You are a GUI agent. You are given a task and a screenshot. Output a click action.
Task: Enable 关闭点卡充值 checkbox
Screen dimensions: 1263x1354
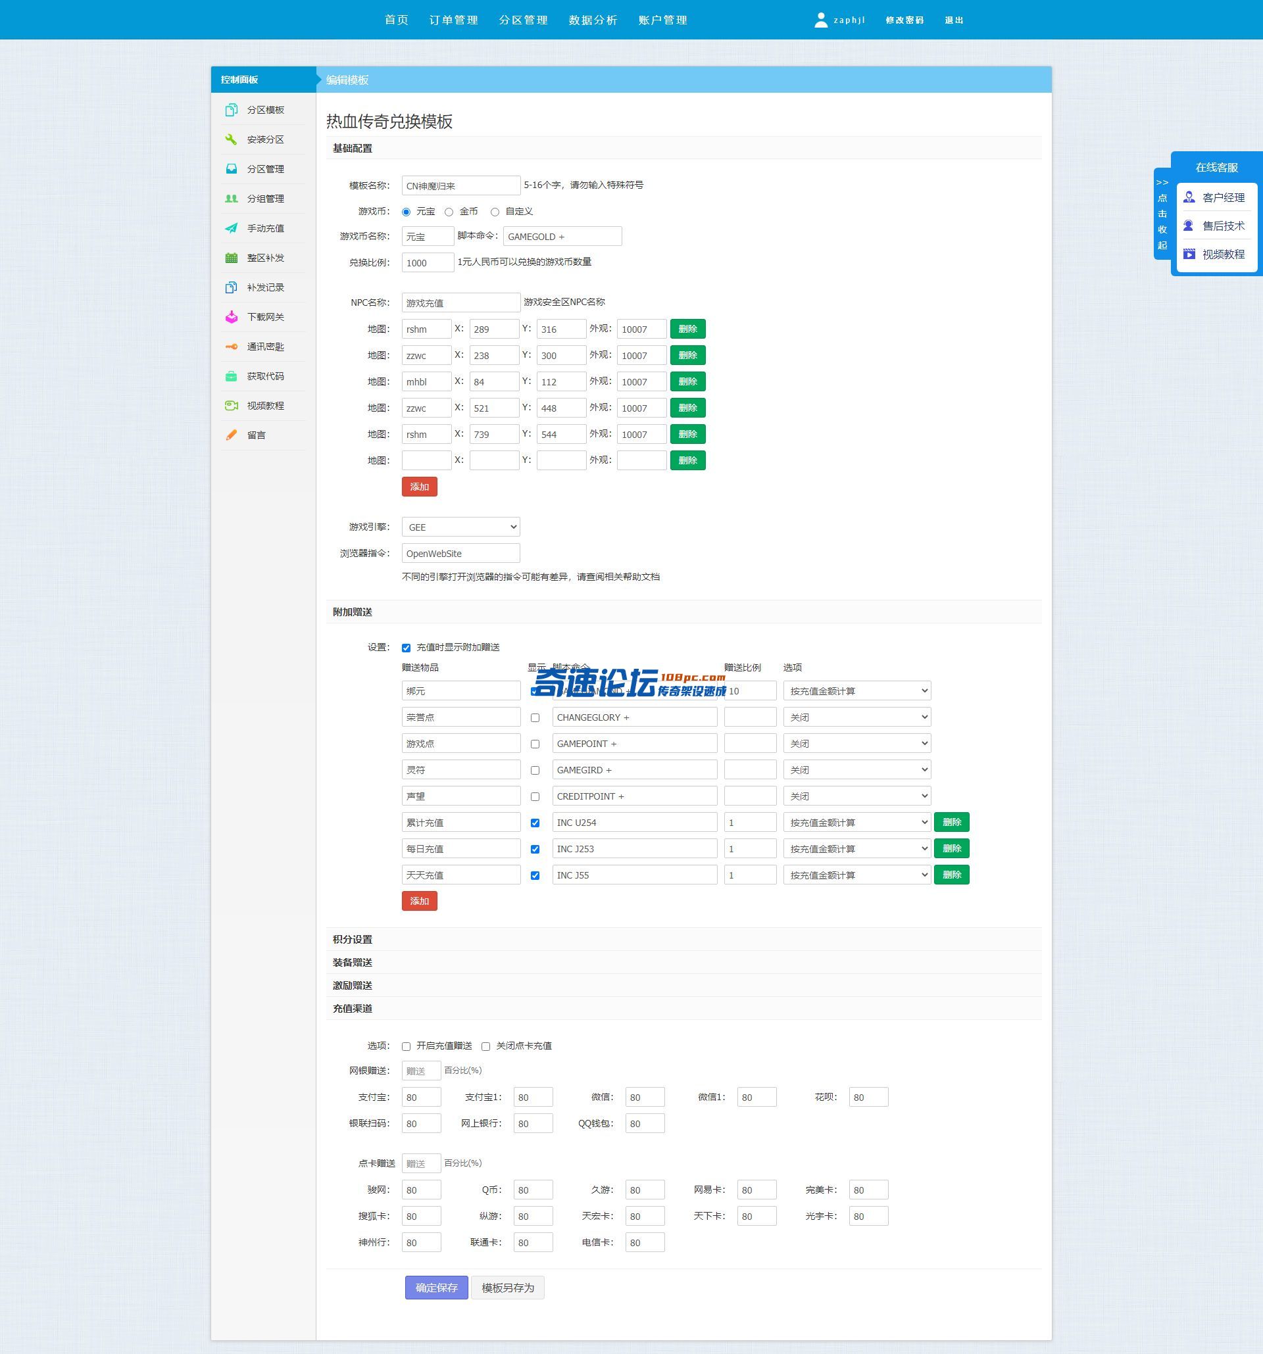coord(485,1046)
